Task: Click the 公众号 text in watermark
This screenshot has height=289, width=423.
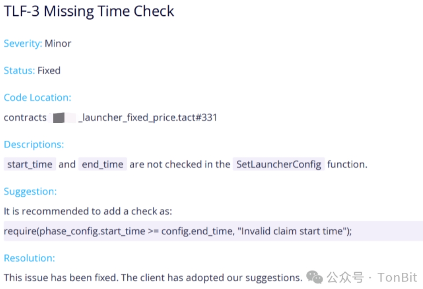Action: tap(345, 278)
